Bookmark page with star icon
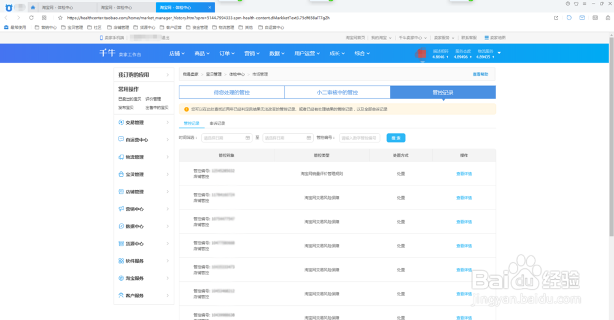 (x=60, y=18)
